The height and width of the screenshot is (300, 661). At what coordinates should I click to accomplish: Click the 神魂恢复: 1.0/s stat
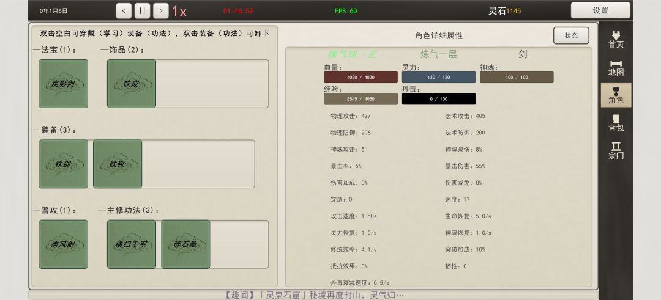(468, 233)
